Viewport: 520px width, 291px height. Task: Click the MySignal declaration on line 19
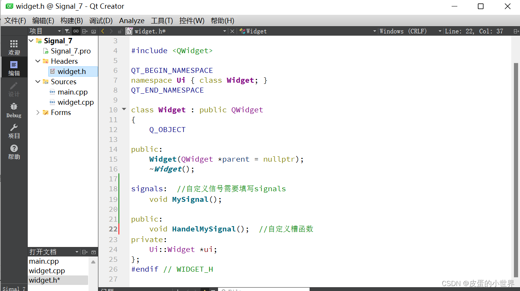click(x=190, y=199)
